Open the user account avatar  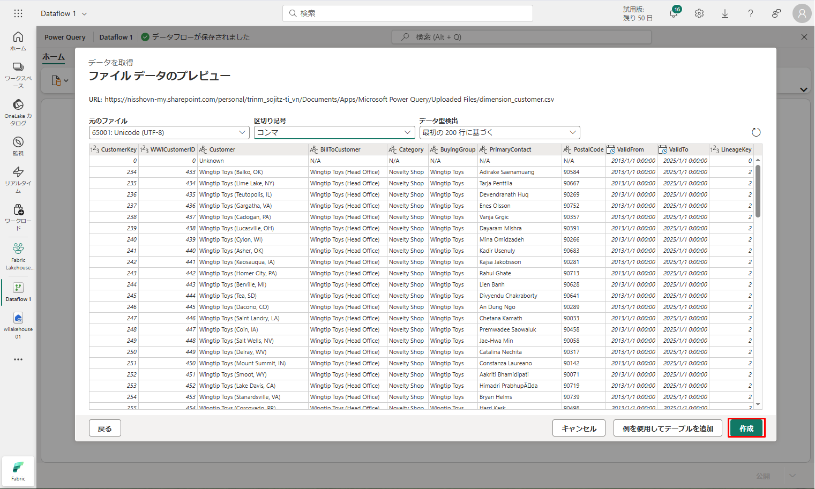pyautogui.click(x=802, y=14)
